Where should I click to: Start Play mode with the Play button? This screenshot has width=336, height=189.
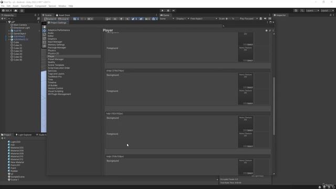162,10
